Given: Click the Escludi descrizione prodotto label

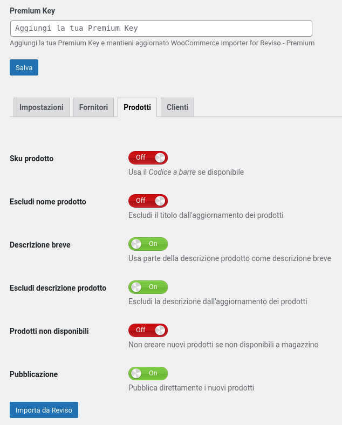Looking at the screenshot, I should [58, 288].
